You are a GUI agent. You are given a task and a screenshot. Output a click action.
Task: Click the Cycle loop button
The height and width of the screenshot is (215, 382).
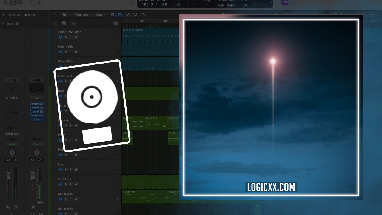click(130, 2)
